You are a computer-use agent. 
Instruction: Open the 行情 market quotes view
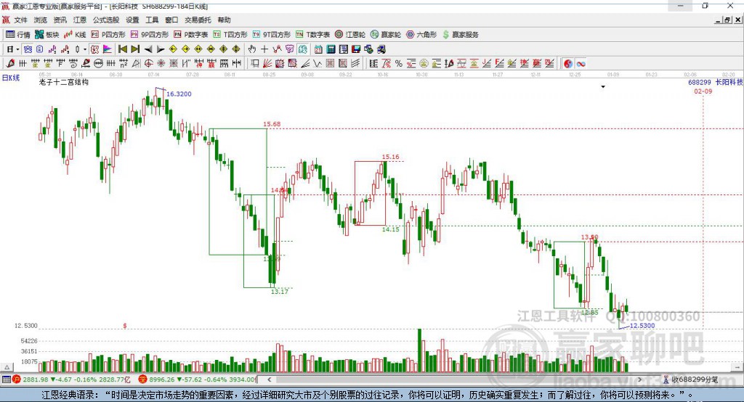[18, 35]
